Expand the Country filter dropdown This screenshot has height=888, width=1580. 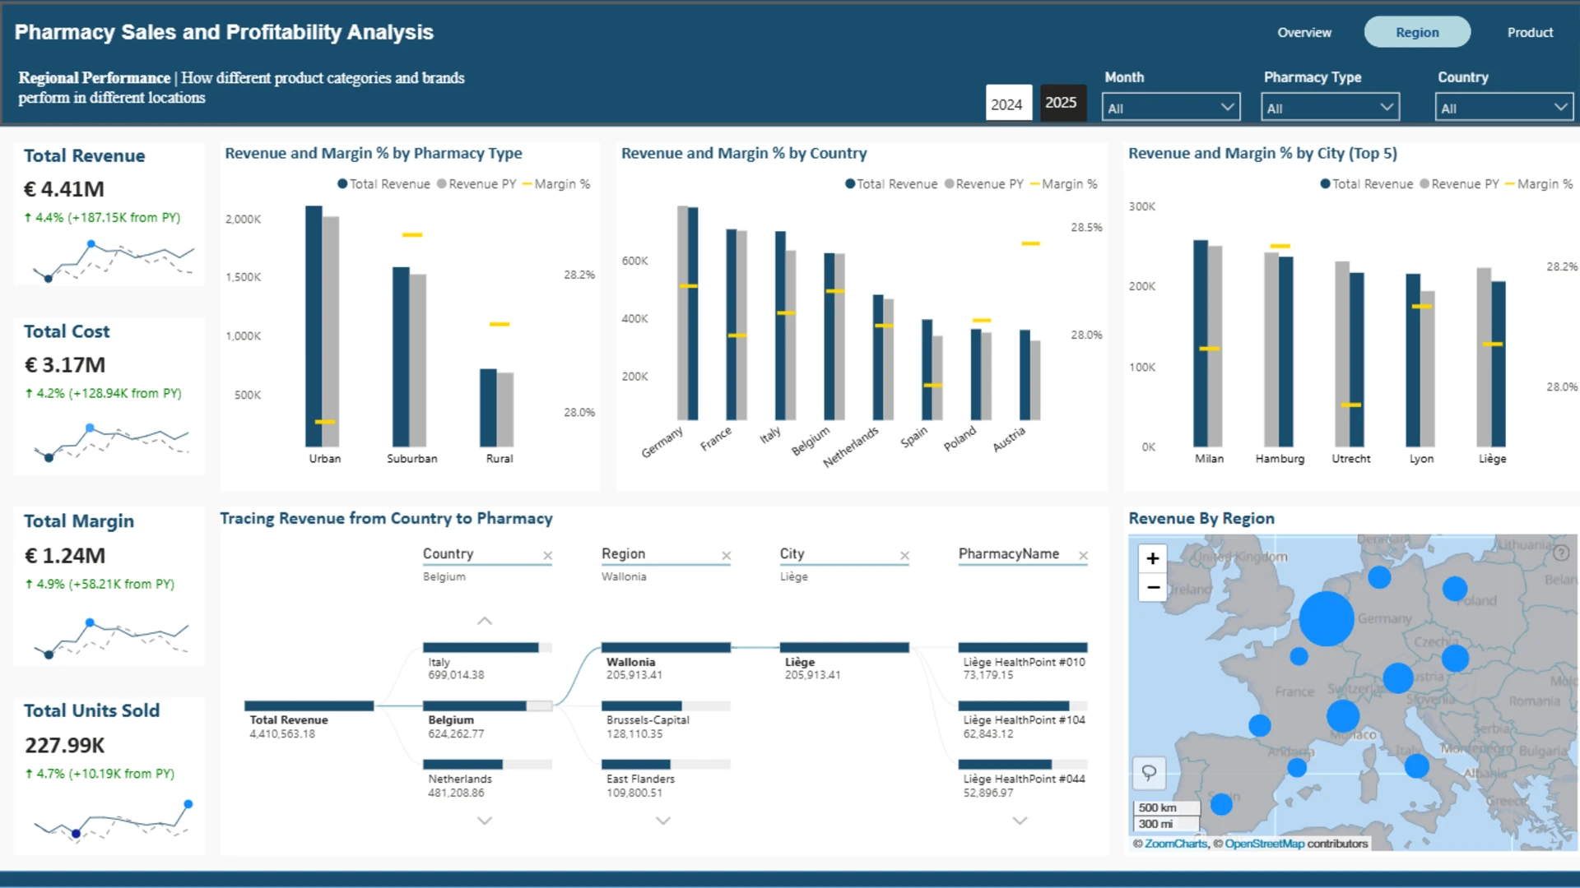pyautogui.click(x=1504, y=108)
